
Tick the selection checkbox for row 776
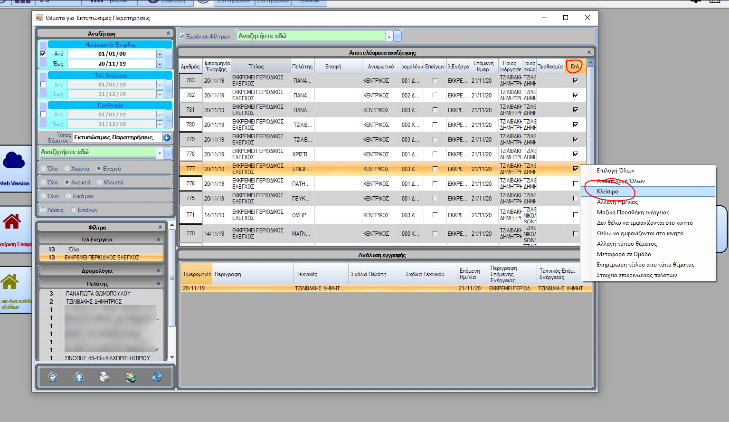[576, 183]
